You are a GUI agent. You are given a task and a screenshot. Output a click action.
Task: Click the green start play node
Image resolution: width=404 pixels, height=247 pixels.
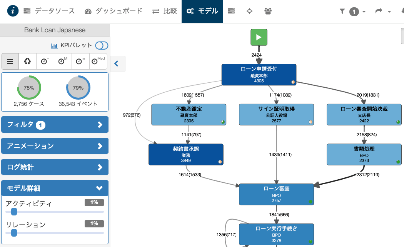click(x=259, y=37)
